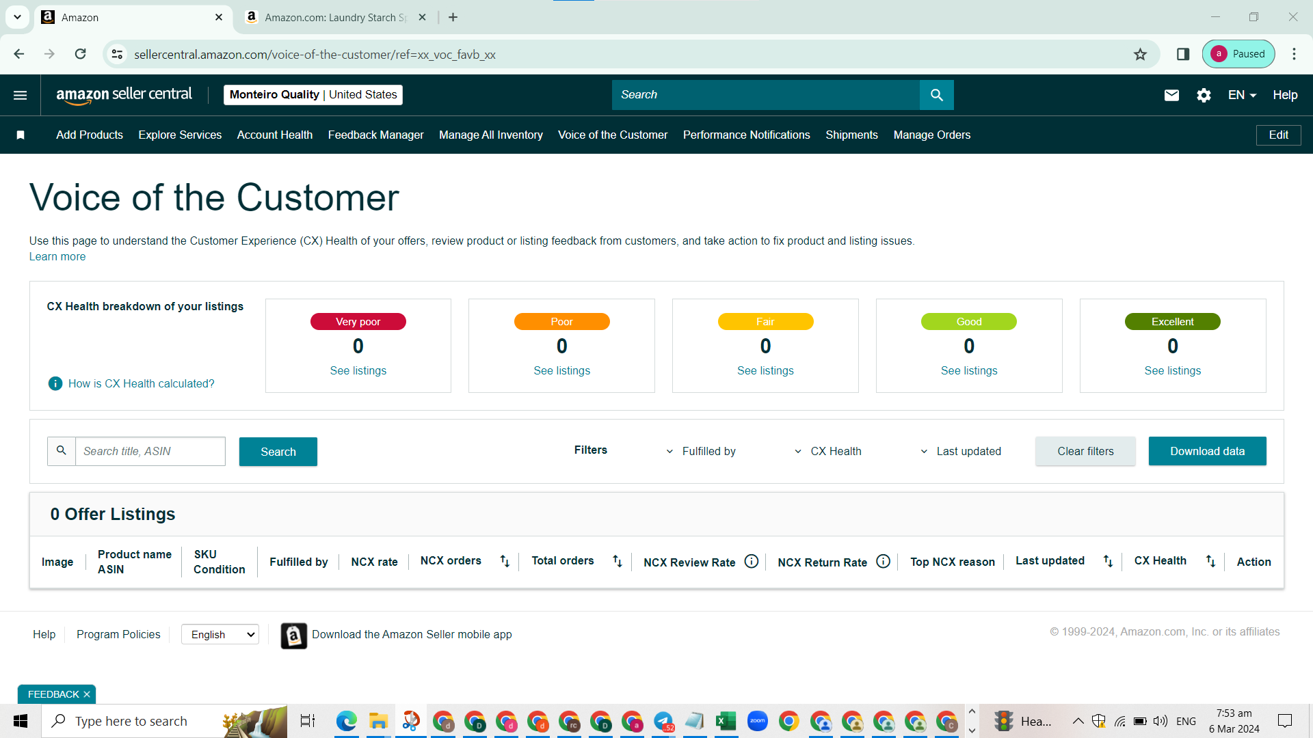
Task: Dismiss the FEEDBACK tab with its X
Action: coord(87,695)
